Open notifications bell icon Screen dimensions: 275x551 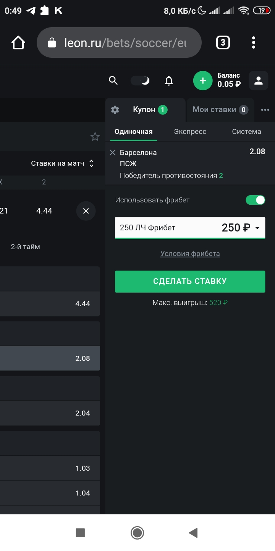(x=168, y=80)
